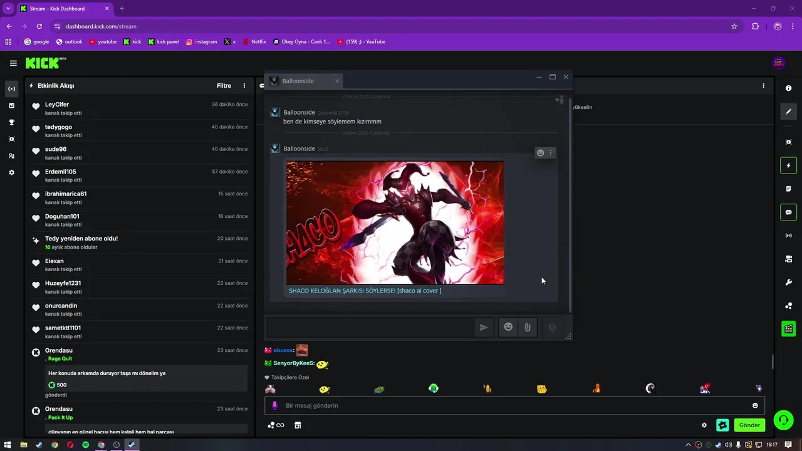Click the Bir mesaj gönderin chat input
802x451 pixels.
[x=515, y=405]
